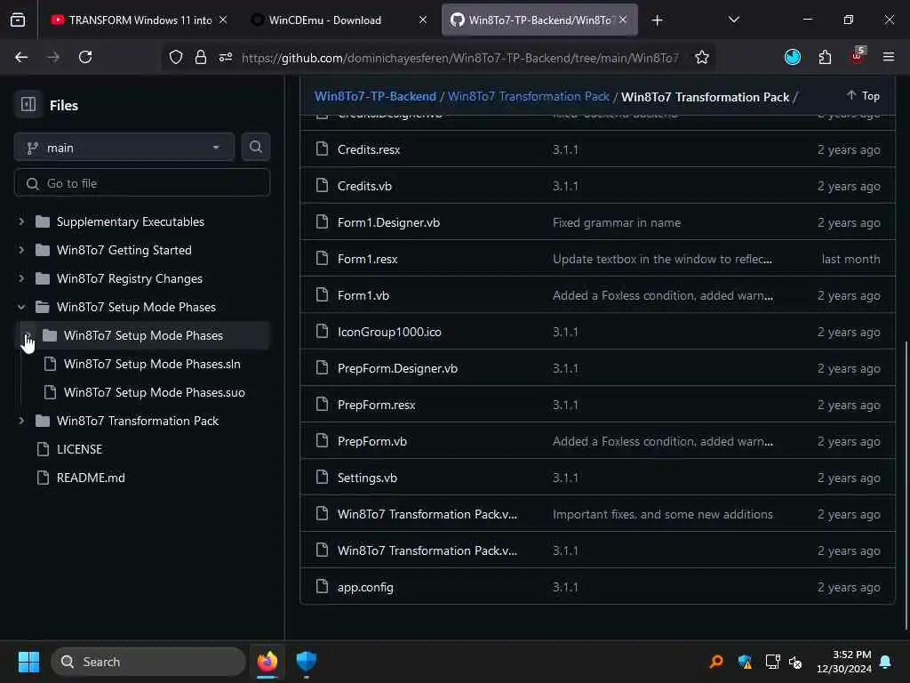Click the site padlock icon
This screenshot has height=683, width=910.
[x=201, y=57]
